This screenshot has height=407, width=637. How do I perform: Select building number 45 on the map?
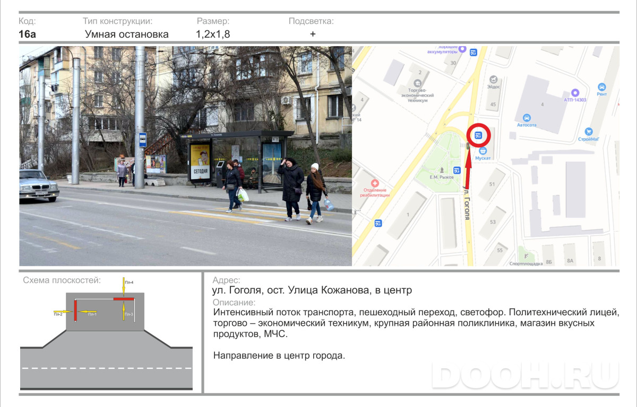click(493, 104)
